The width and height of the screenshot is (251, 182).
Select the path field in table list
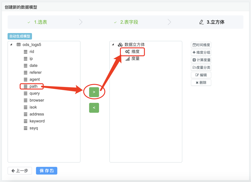pyautogui.click(x=33, y=86)
